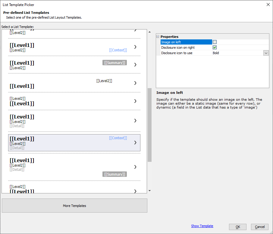
Task: Select the selected template with Context and Detail
Action: point(74,143)
